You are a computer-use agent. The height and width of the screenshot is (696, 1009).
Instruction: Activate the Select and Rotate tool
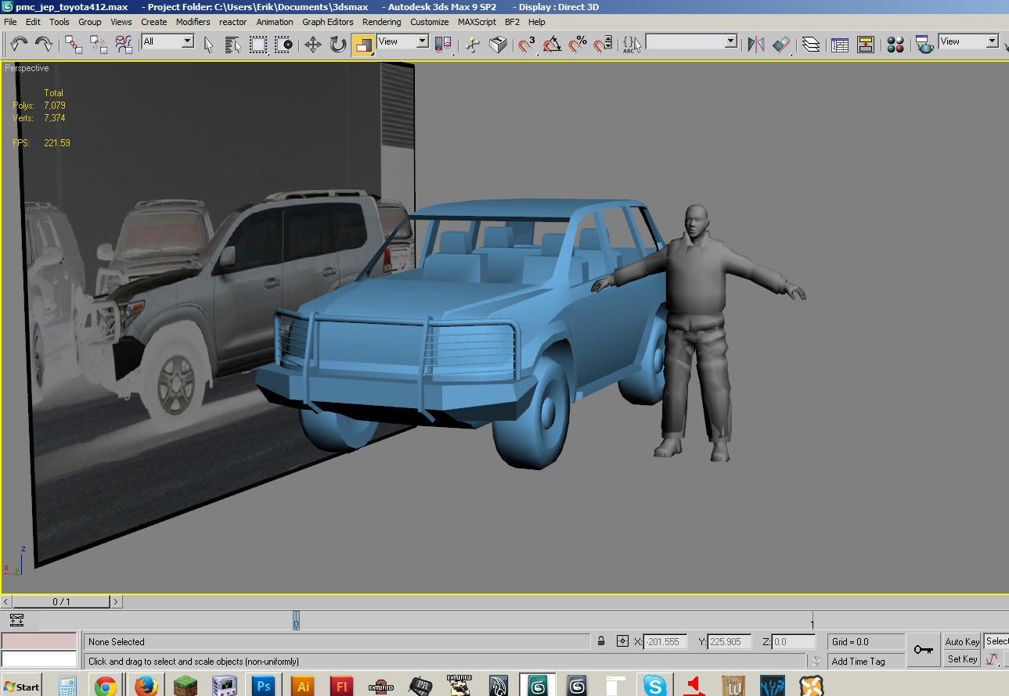point(337,45)
